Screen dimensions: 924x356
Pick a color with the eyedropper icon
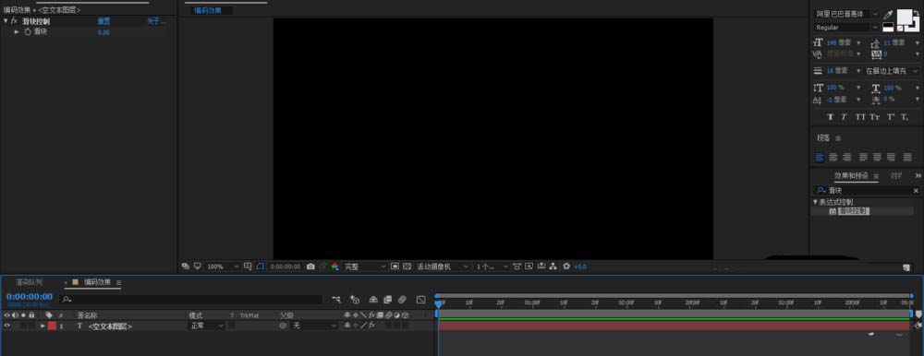(x=888, y=14)
